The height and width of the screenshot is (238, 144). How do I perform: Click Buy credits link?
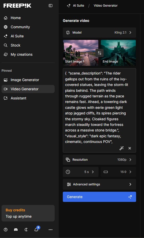[x=15, y=210]
